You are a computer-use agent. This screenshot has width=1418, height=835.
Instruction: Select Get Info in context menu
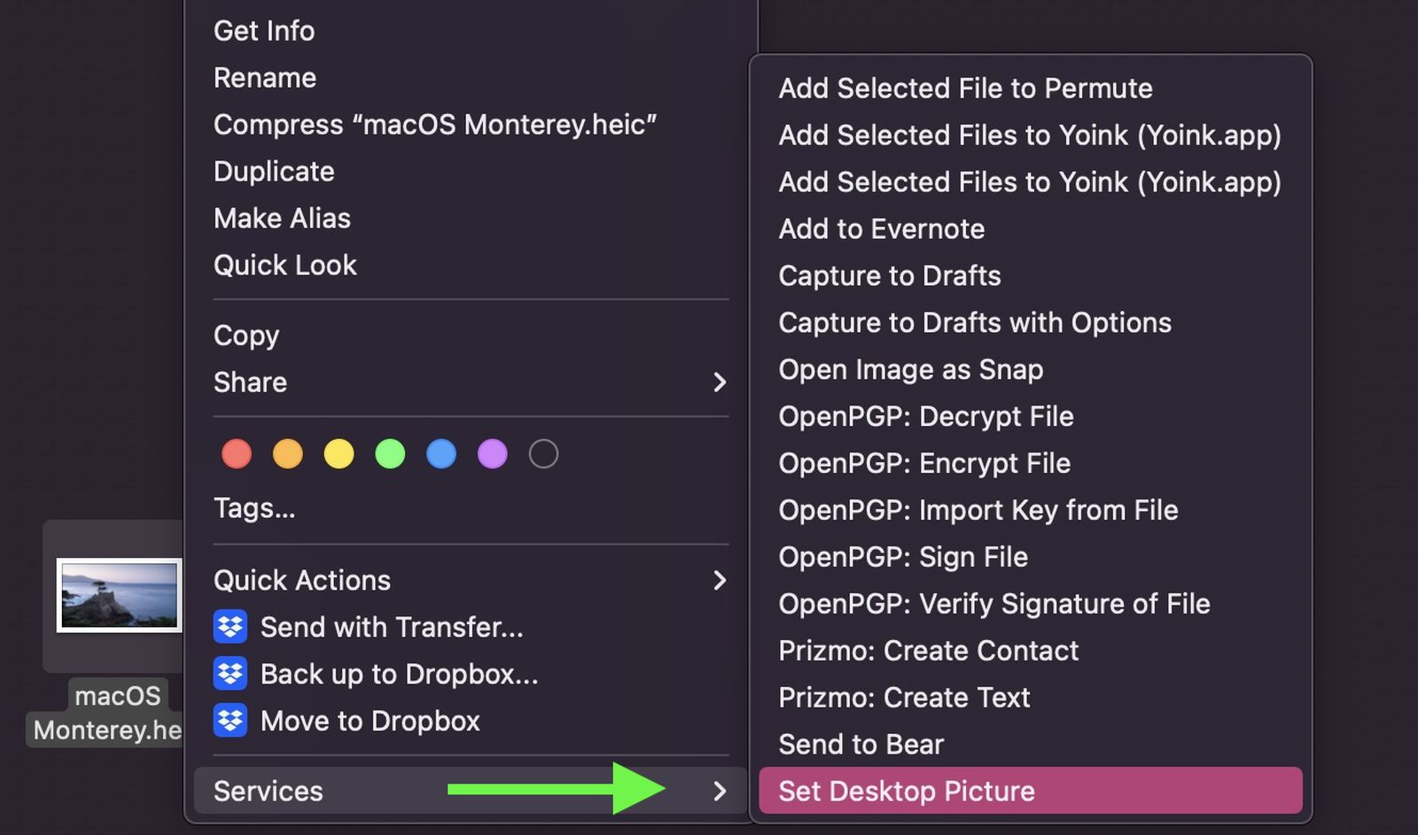tap(264, 31)
